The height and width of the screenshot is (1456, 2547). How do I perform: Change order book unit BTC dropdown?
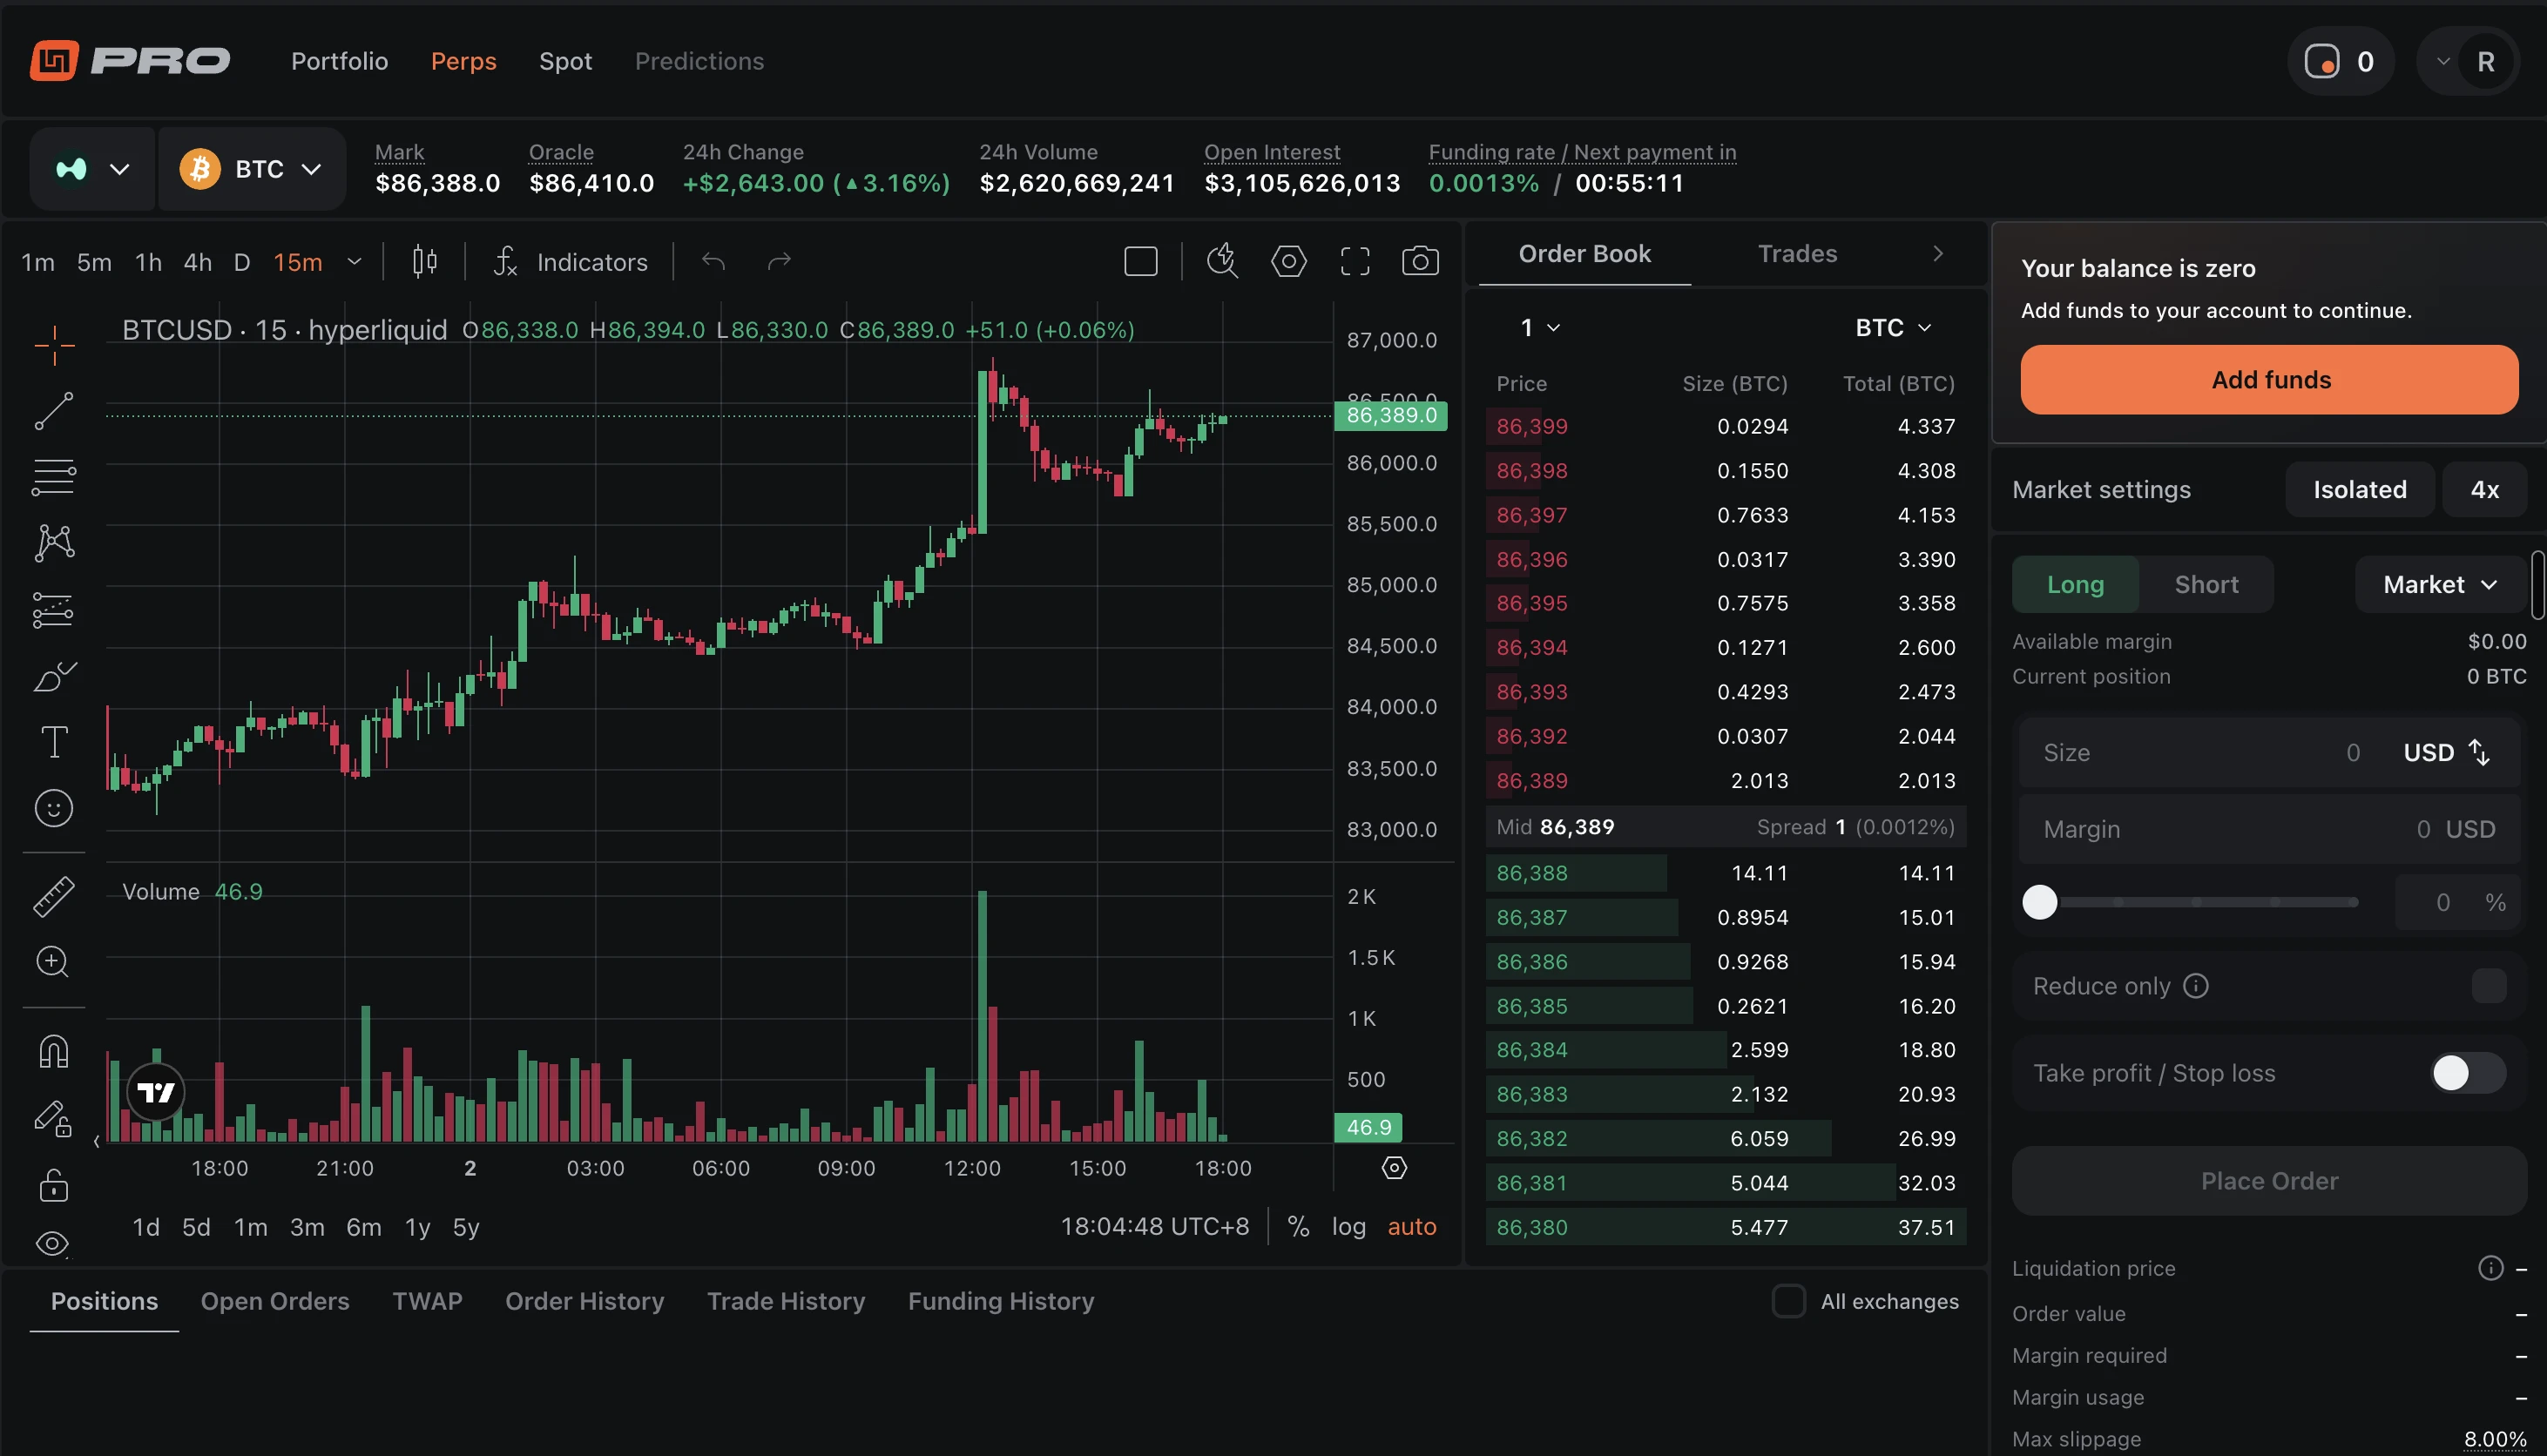click(x=1892, y=328)
